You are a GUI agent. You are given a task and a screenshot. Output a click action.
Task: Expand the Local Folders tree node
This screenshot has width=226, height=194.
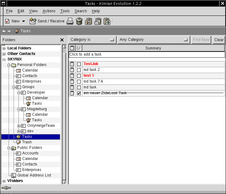pyautogui.click(x=4, y=49)
